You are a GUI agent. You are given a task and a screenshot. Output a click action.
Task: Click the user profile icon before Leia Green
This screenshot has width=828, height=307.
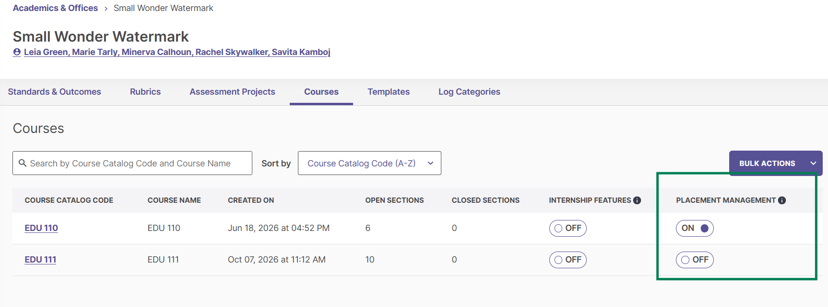pos(17,52)
